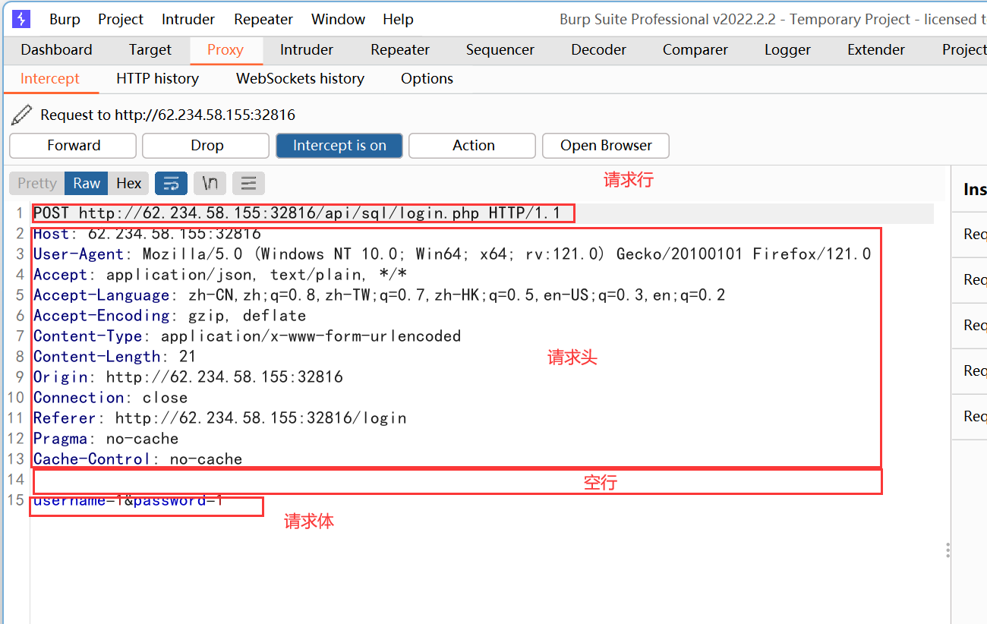This screenshot has width=987, height=624.
Task: Go to the Repeater tool tab
Action: (x=400, y=50)
